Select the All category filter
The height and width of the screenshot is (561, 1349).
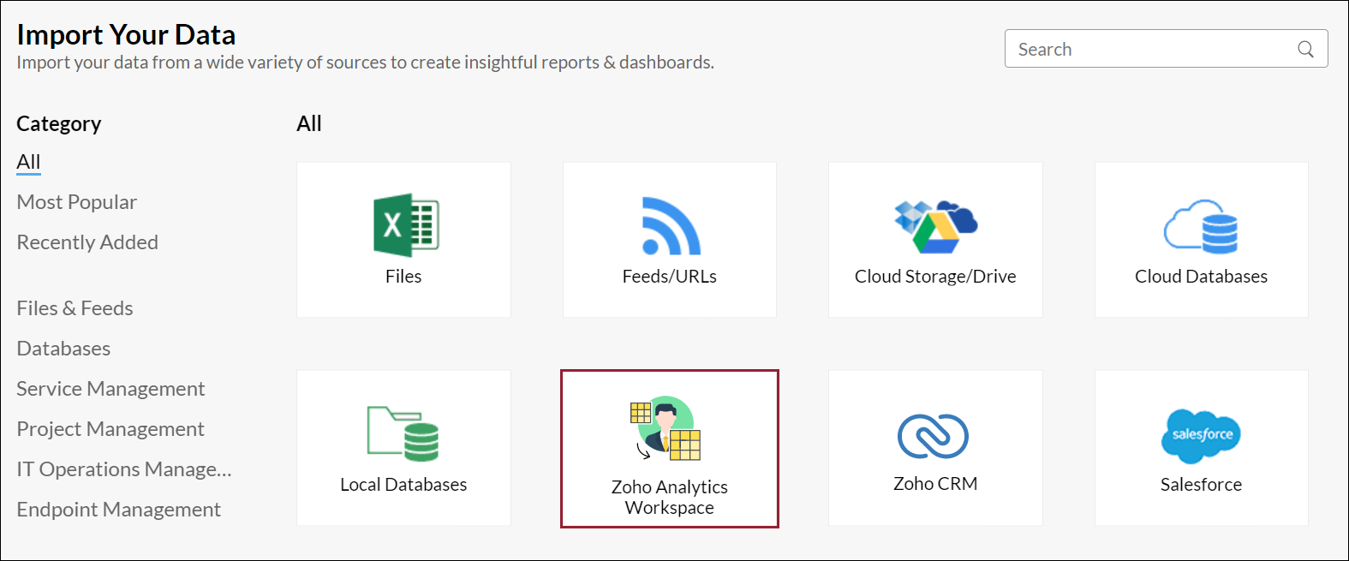point(28,162)
